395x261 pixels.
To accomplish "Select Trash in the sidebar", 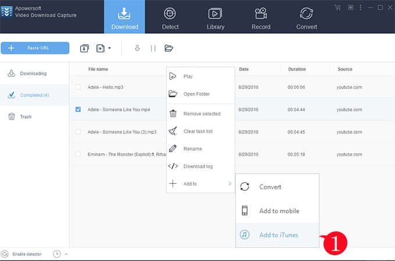I will click(26, 117).
